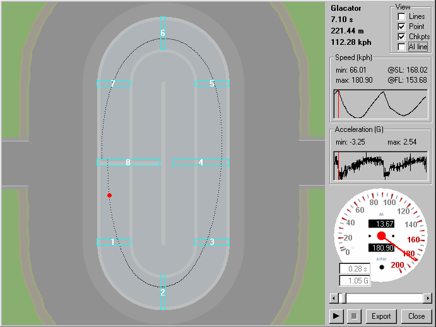The height and width of the screenshot is (327, 436).
Task: Click the speedometer 180.90 KPH readout
Action: pyautogui.click(x=382, y=247)
